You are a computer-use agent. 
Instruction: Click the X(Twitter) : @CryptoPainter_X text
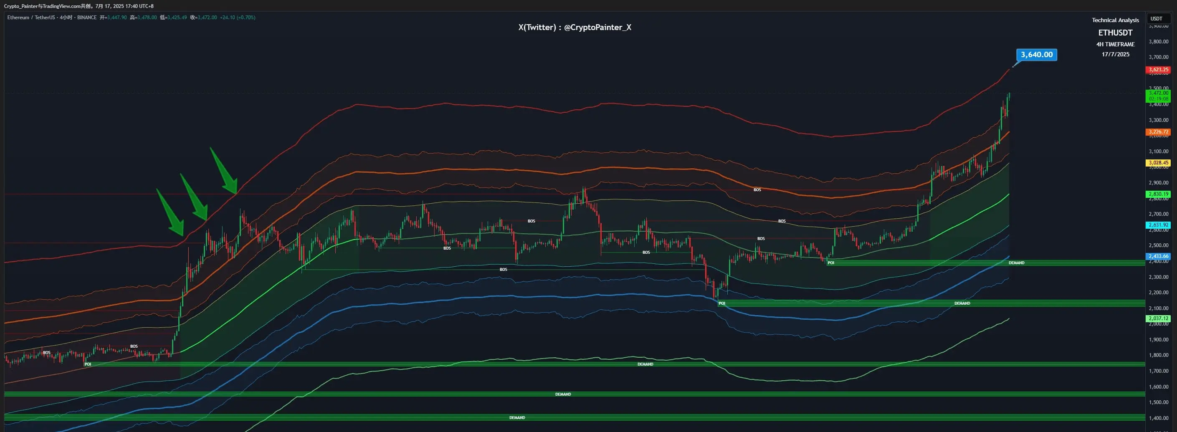click(575, 28)
